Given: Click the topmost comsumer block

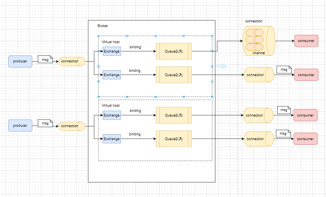Looking at the screenshot, I should (306, 41).
